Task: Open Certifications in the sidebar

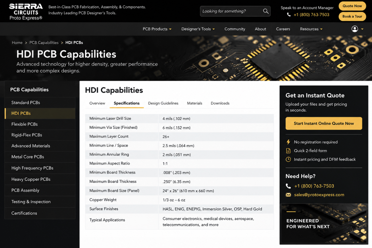Action: [40, 213]
